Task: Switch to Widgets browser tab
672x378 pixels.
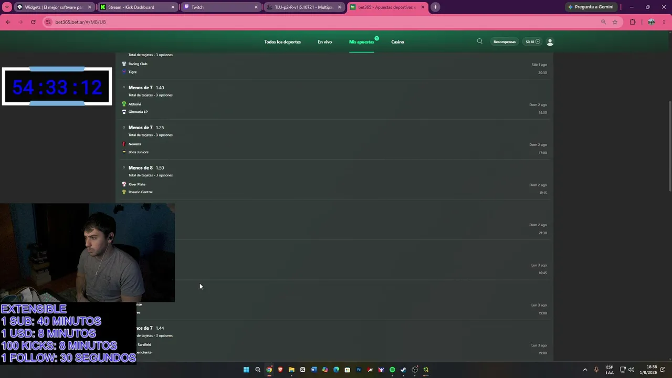Action: [x=55, y=7]
